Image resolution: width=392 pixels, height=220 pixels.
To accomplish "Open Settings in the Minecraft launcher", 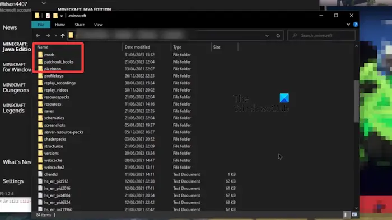I will [x=13, y=181].
